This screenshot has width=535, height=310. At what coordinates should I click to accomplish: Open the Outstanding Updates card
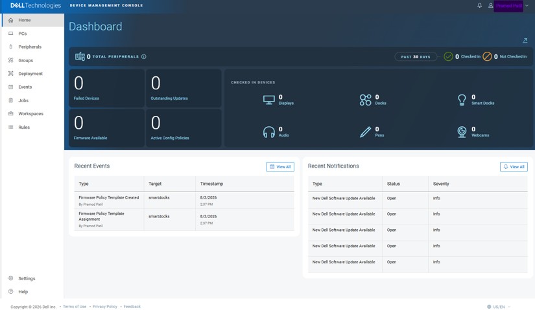click(x=184, y=88)
